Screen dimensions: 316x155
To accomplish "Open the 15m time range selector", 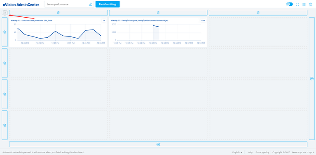I will pyautogui.click(x=203, y=21).
